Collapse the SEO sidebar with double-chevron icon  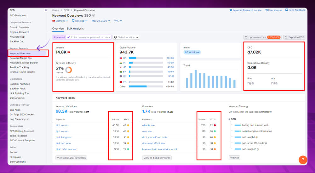(46, 10)
